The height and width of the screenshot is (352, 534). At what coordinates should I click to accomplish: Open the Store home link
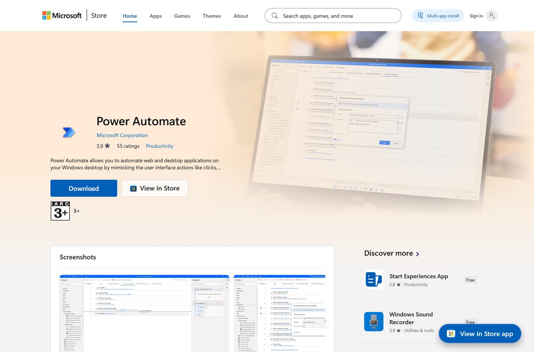[99, 16]
